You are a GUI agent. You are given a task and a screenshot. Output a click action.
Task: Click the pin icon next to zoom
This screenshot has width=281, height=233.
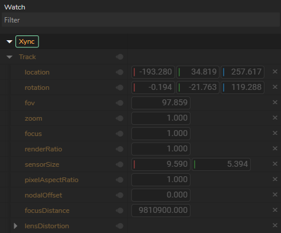(119, 118)
